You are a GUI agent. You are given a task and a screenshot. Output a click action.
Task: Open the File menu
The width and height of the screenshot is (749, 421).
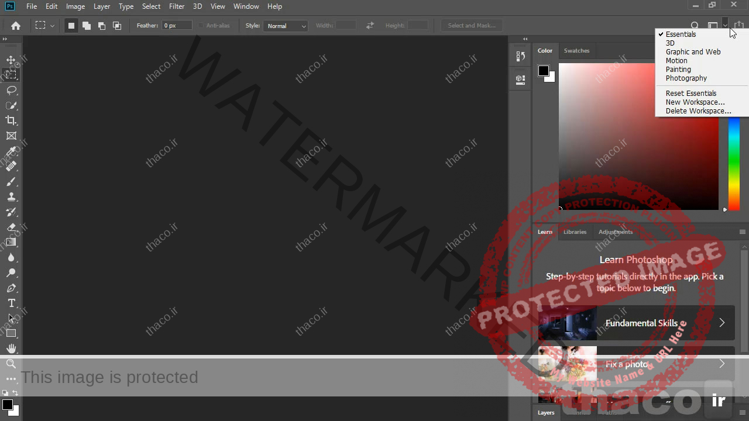pyautogui.click(x=32, y=6)
